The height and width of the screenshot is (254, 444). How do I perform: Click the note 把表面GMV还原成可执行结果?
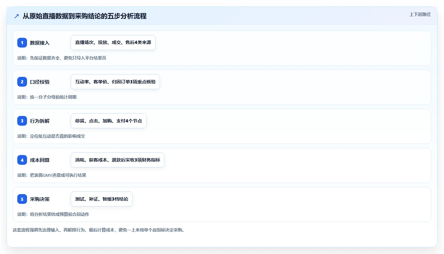58,175
